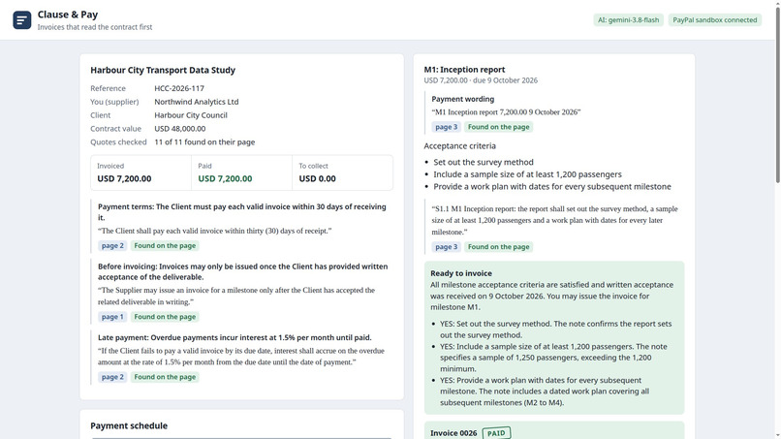The width and height of the screenshot is (781, 439).
Task: Click the PAID stamp beside Invoice 0026
Action: click(x=496, y=433)
